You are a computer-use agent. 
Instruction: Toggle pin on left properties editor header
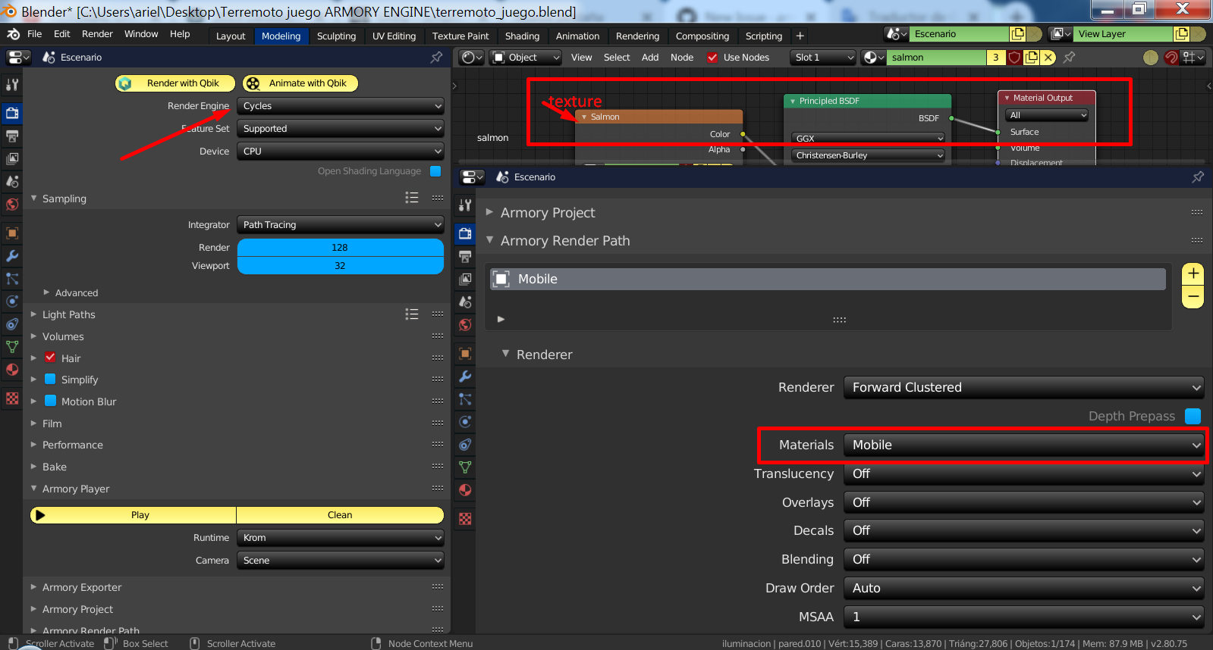[436, 57]
